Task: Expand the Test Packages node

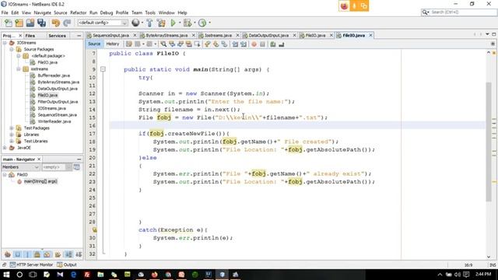Action: (x=12, y=128)
